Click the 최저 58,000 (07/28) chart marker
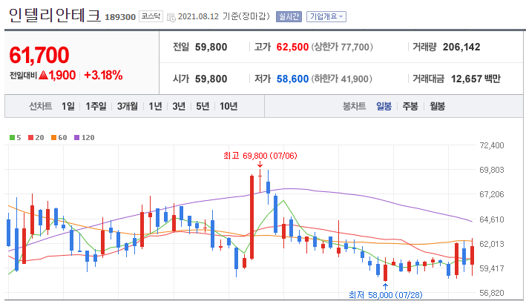The image size is (526, 301). [386, 295]
